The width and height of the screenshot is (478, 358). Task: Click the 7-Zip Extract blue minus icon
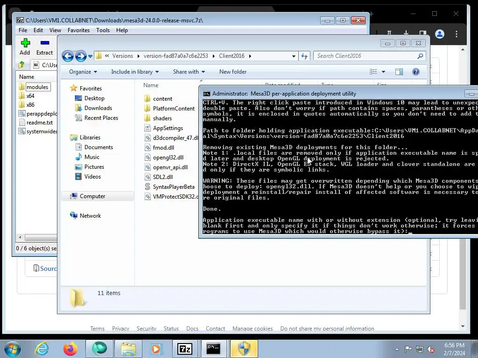pyautogui.click(x=44, y=43)
